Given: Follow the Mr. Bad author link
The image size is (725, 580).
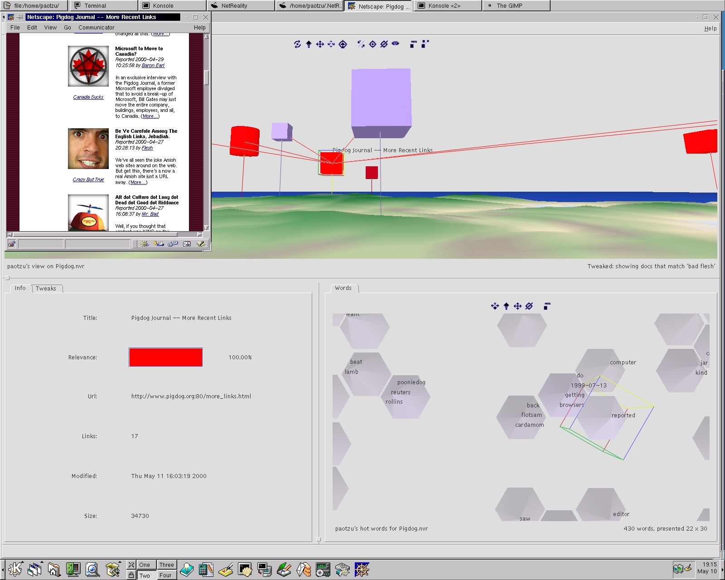Looking at the screenshot, I should tap(150, 214).
